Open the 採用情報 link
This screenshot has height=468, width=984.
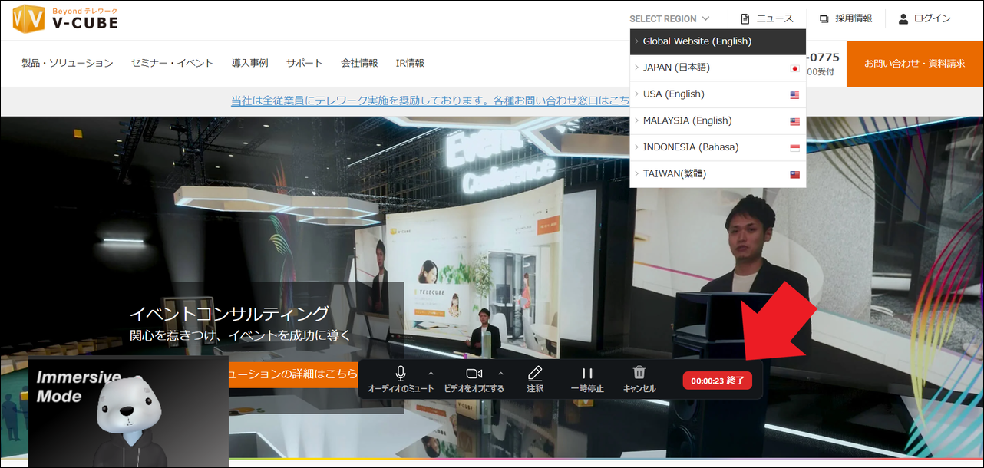tap(854, 18)
